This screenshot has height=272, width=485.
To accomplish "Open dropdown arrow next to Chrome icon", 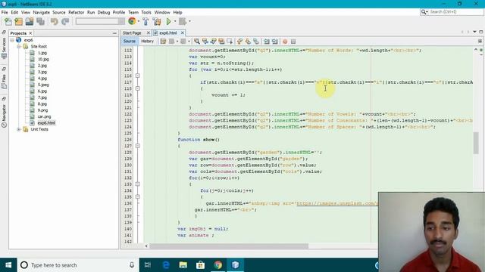I will click(139, 22).
